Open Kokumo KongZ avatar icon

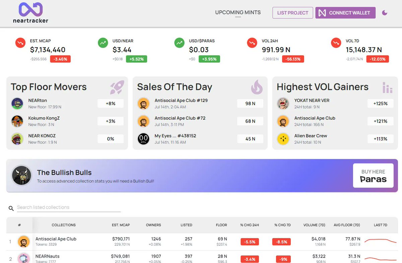pos(17,121)
